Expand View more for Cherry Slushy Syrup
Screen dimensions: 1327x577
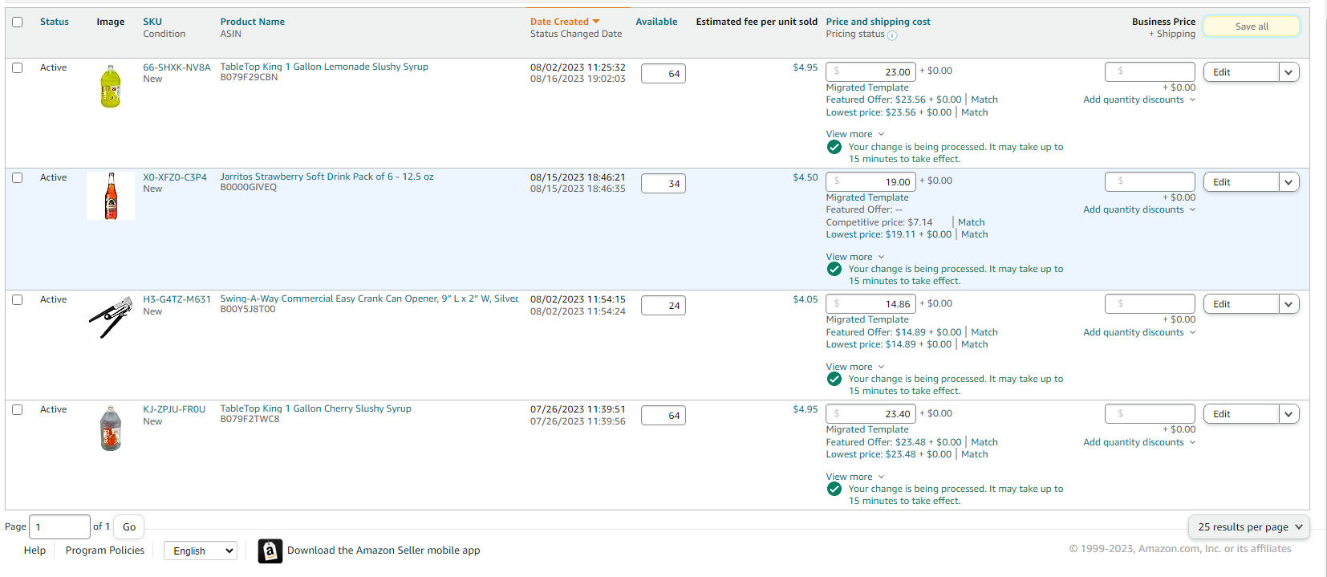click(855, 477)
